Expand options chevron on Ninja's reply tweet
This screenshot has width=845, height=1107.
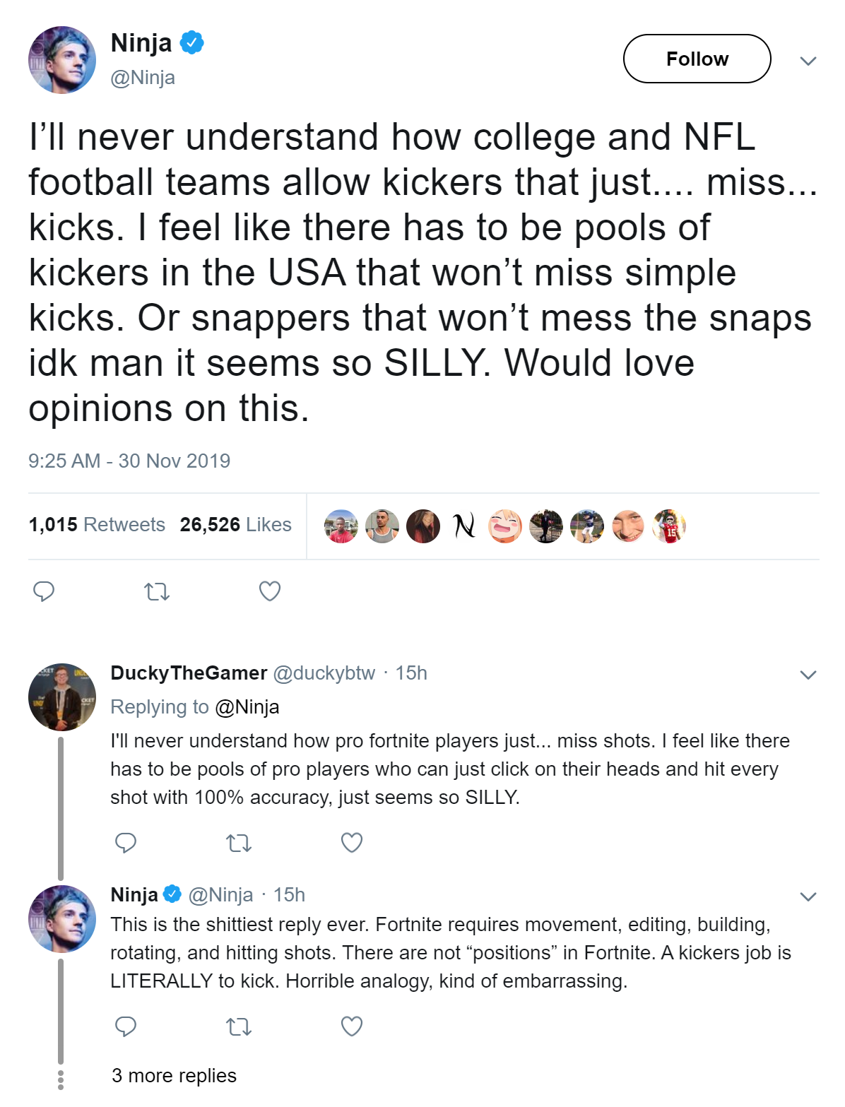point(808,896)
